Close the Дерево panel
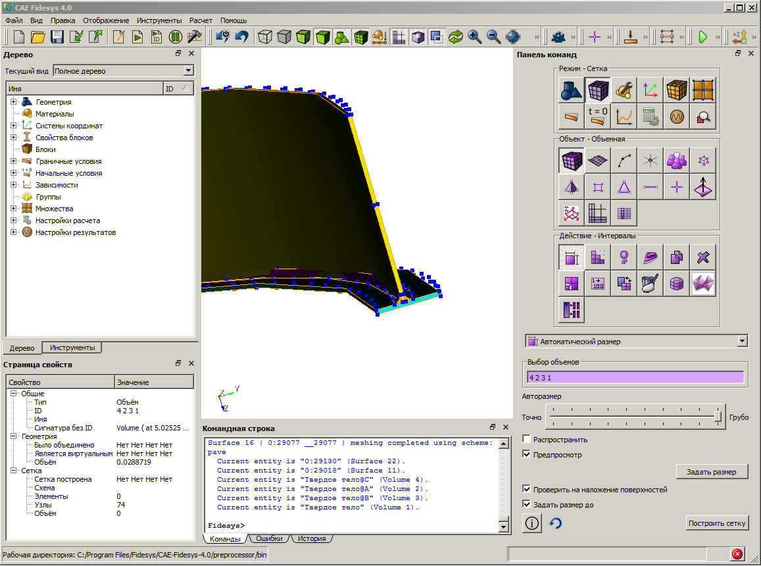 pyautogui.click(x=191, y=53)
